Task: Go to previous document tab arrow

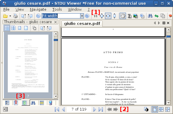Action: pos(155,23)
